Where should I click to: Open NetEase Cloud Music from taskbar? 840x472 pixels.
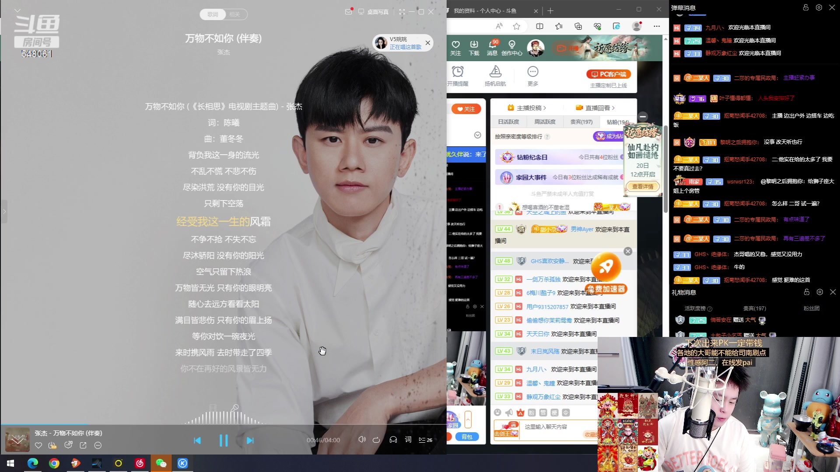point(140,463)
